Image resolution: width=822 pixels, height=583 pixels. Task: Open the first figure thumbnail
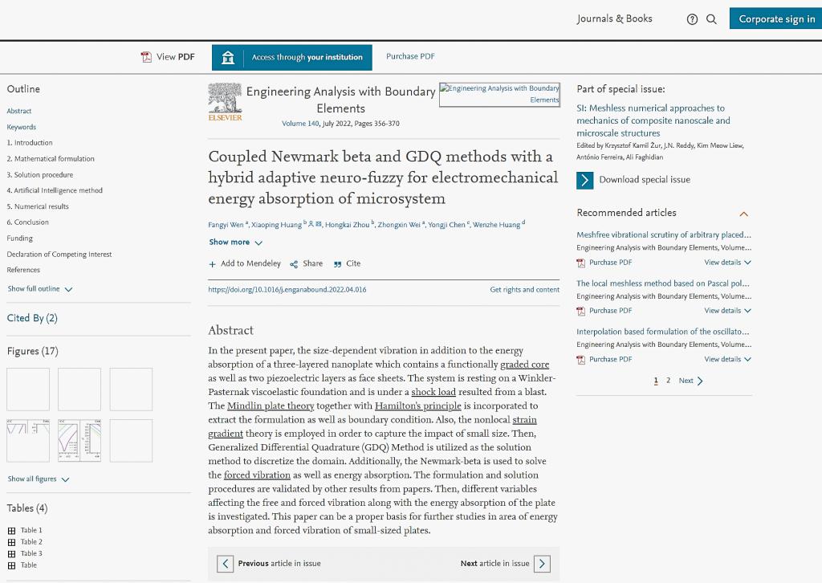[x=28, y=389]
